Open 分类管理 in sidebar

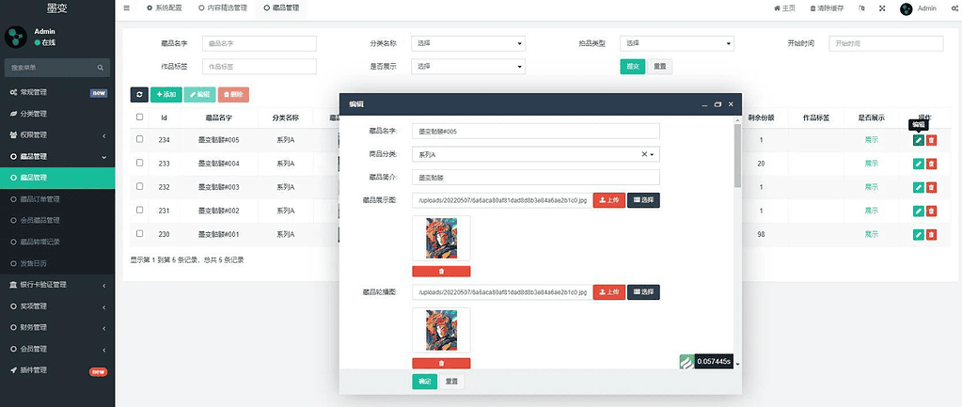coord(57,114)
